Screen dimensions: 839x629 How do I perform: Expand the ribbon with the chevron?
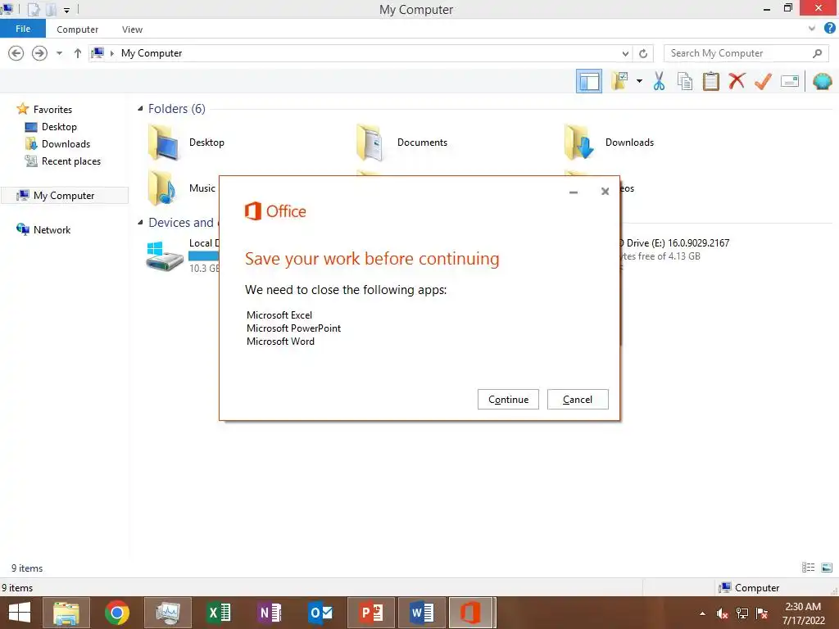812,29
